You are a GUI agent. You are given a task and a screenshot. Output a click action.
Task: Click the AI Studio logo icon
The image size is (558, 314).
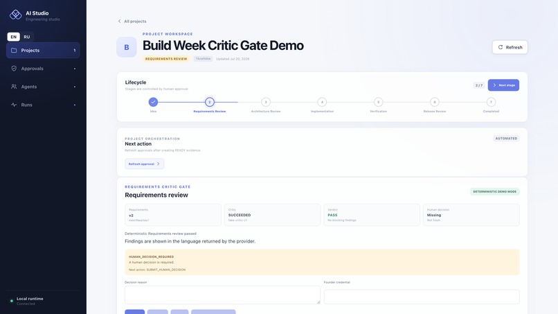15,15
